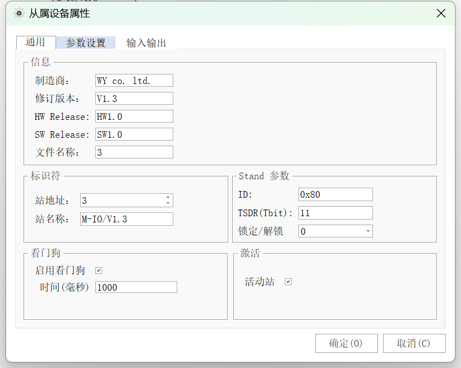Select the HW Release field HW1.0
Screen dimensions: 461x368
click(134, 117)
